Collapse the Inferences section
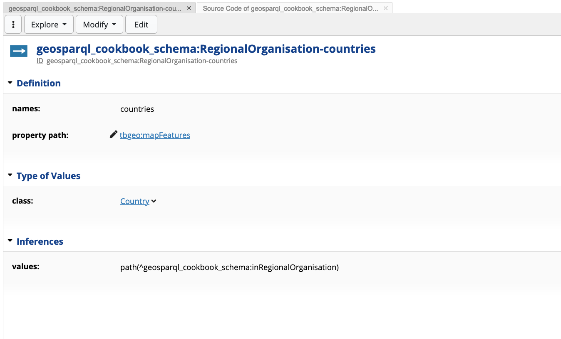561x339 pixels. tap(10, 241)
